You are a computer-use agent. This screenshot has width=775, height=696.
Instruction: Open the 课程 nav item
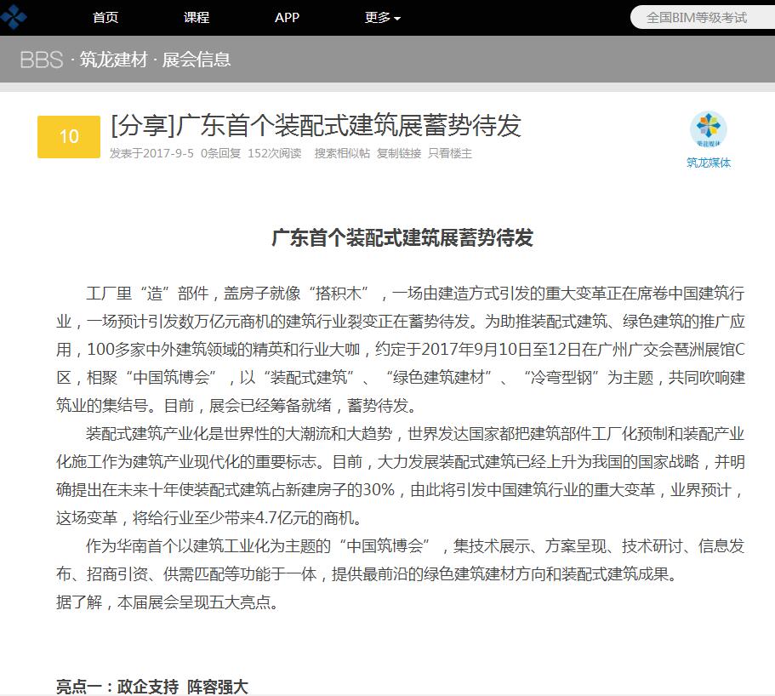coord(197,18)
